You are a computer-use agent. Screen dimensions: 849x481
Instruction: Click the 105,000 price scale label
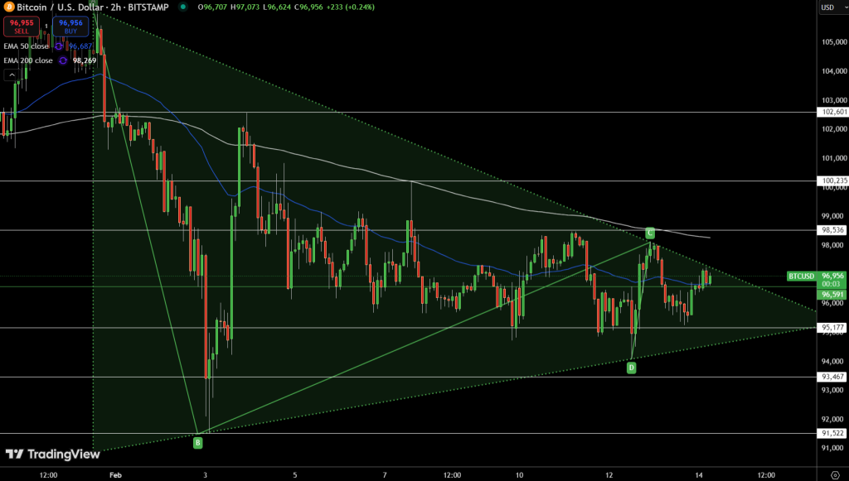point(834,42)
